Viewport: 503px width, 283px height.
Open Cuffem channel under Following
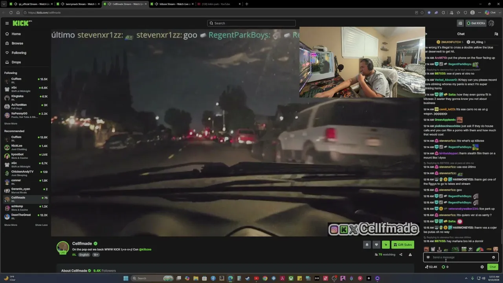[x=26, y=81]
